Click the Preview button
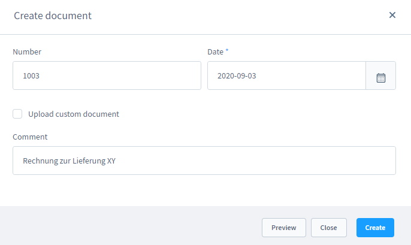This screenshot has height=245, width=411. click(x=283, y=228)
